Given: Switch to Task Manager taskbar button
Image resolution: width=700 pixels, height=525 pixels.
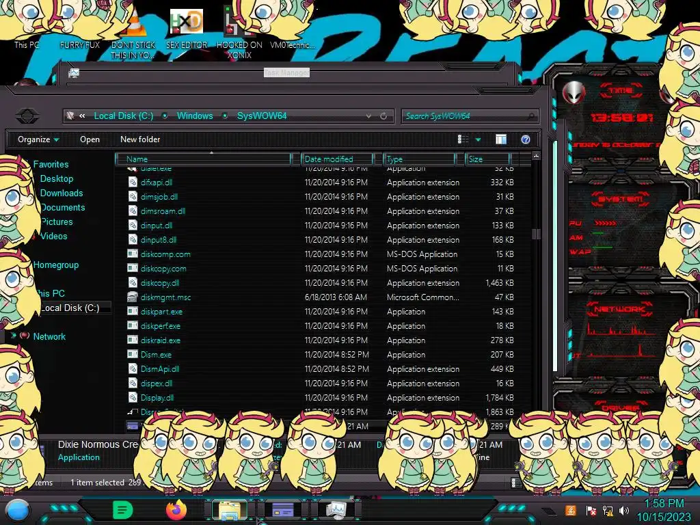Looking at the screenshot, I should 336,510.
